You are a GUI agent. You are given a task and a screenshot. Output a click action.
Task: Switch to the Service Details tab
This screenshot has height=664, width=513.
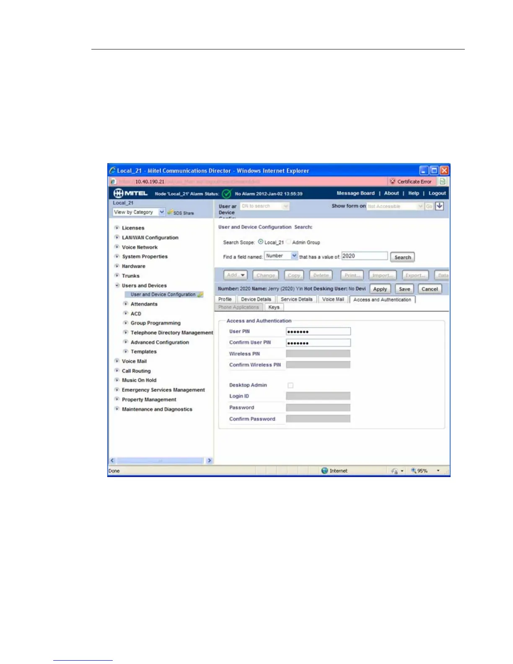click(297, 299)
